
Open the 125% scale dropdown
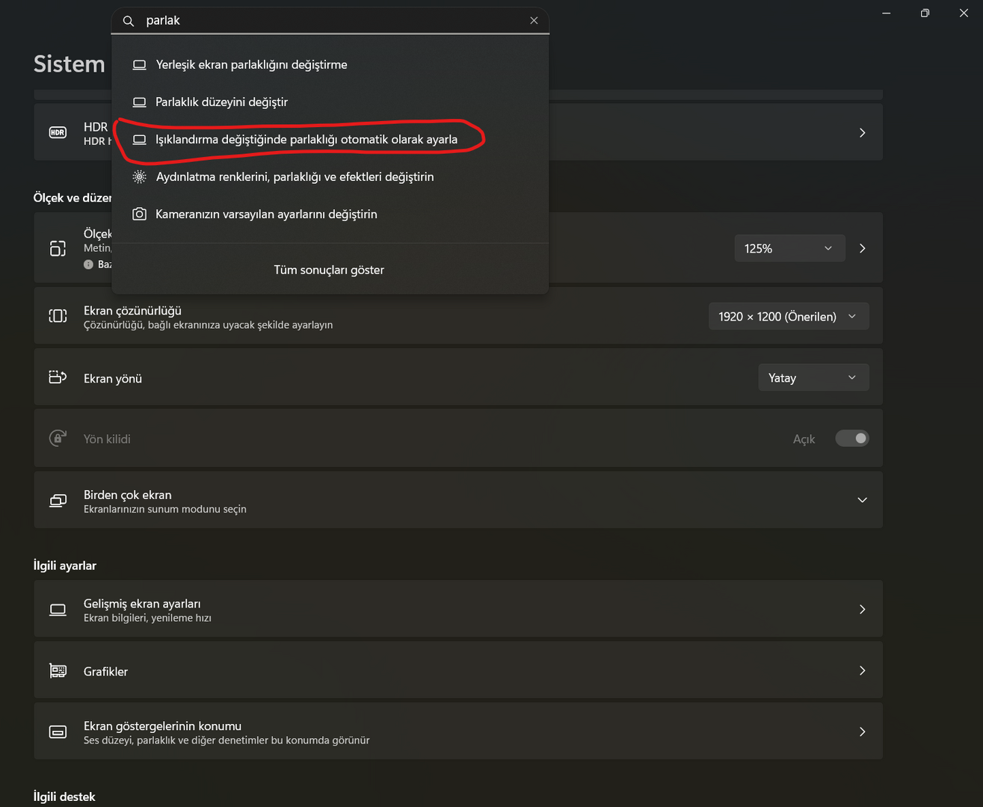click(789, 248)
